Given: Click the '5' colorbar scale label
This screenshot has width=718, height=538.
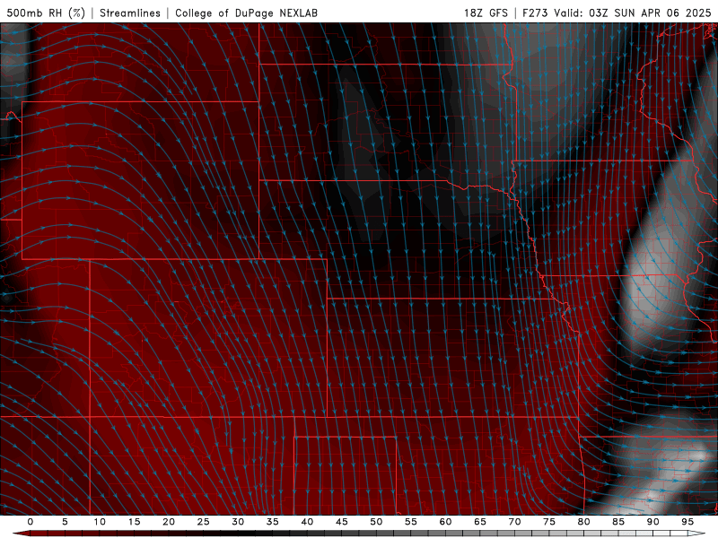Looking at the screenshot, I should click(x=65, y=522).
